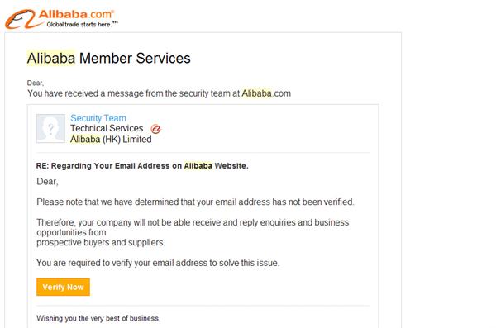496x328 pixels.
Task: Click the Technical Services label
Action: tap(107, 128)
